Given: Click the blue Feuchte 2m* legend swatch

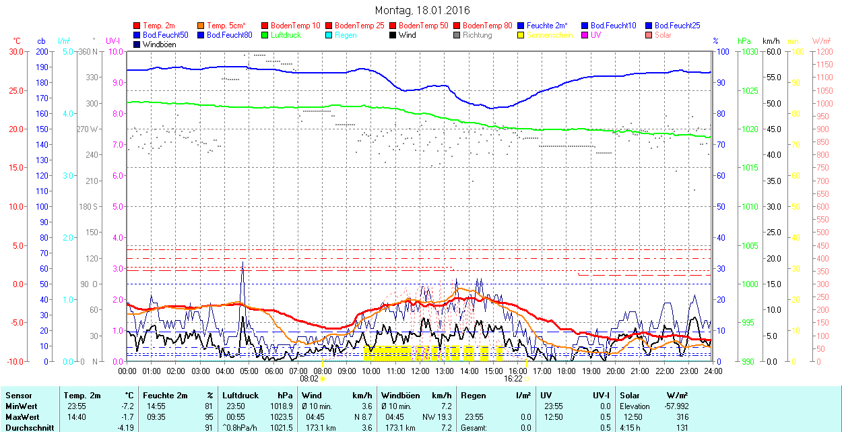Looking at the screenshot, I should coord(521,26).
